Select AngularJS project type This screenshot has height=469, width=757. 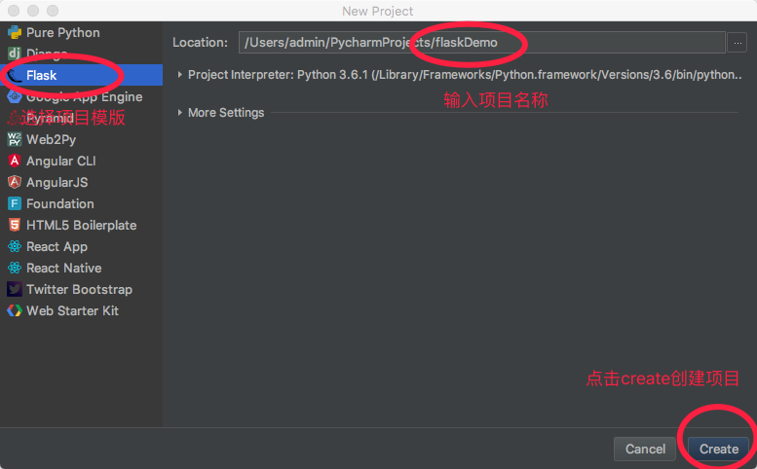point(81,182)
